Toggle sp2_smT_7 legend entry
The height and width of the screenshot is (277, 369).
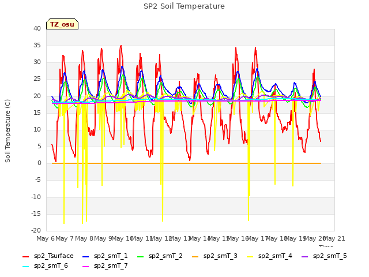[105, 266]
